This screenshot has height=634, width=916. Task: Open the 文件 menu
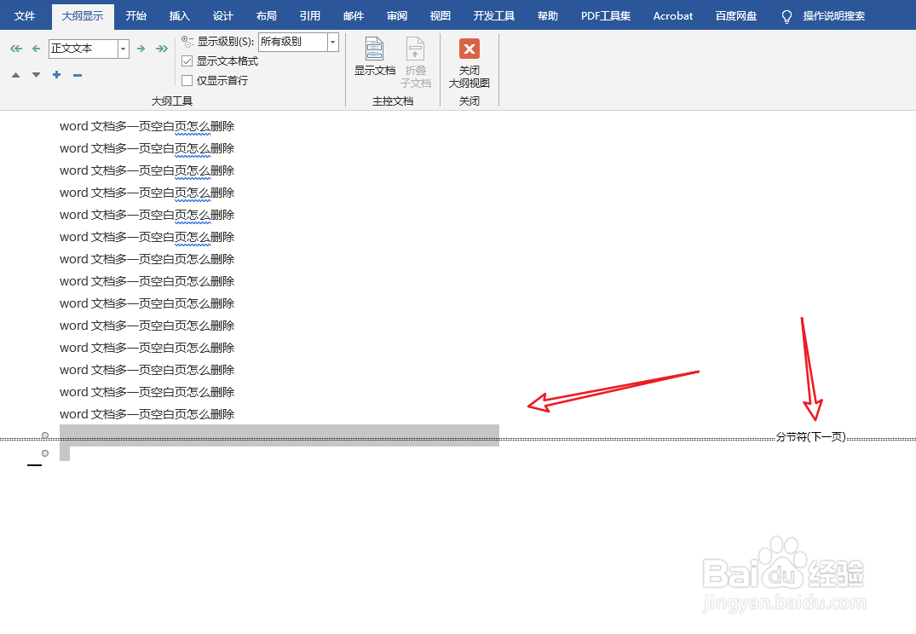[x=25, y=16]
